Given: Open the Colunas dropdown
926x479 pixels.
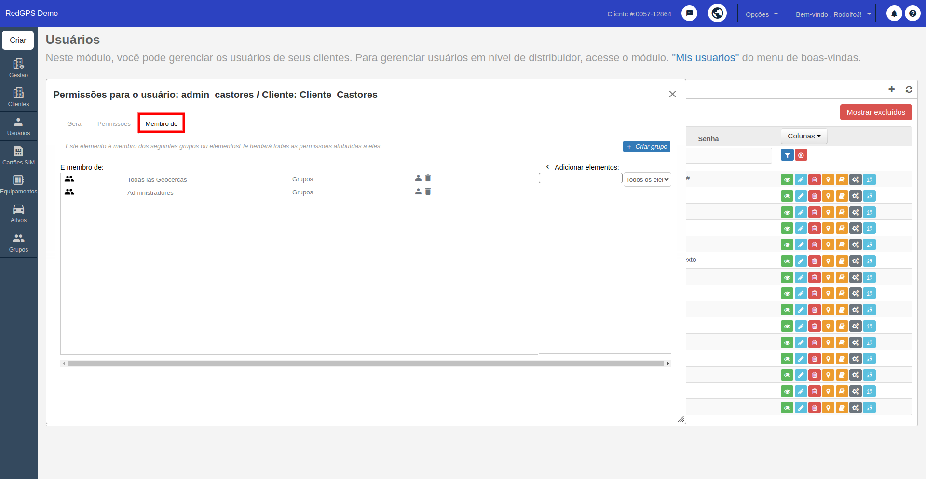Looking at the screenshot, I should (804, 136).
